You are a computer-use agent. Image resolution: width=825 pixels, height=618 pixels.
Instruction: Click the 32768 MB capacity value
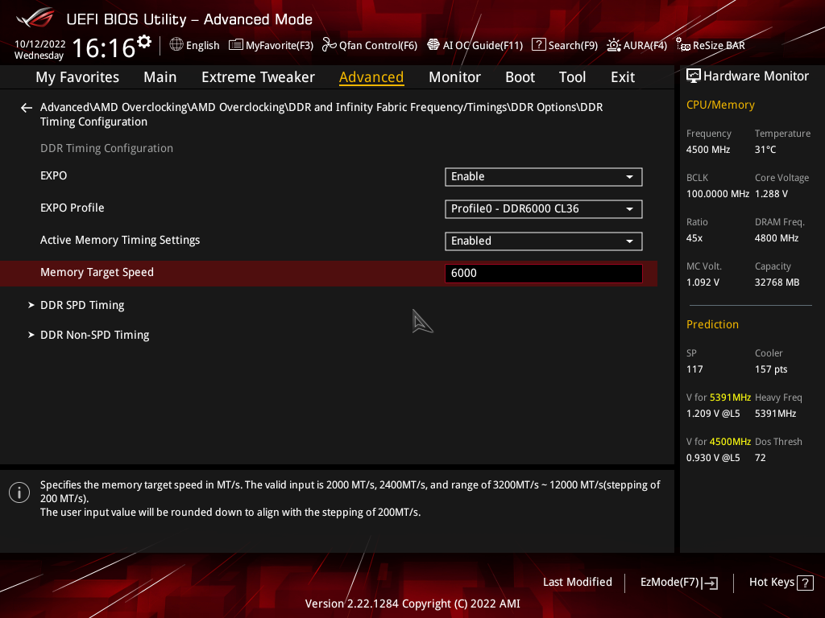777,282
